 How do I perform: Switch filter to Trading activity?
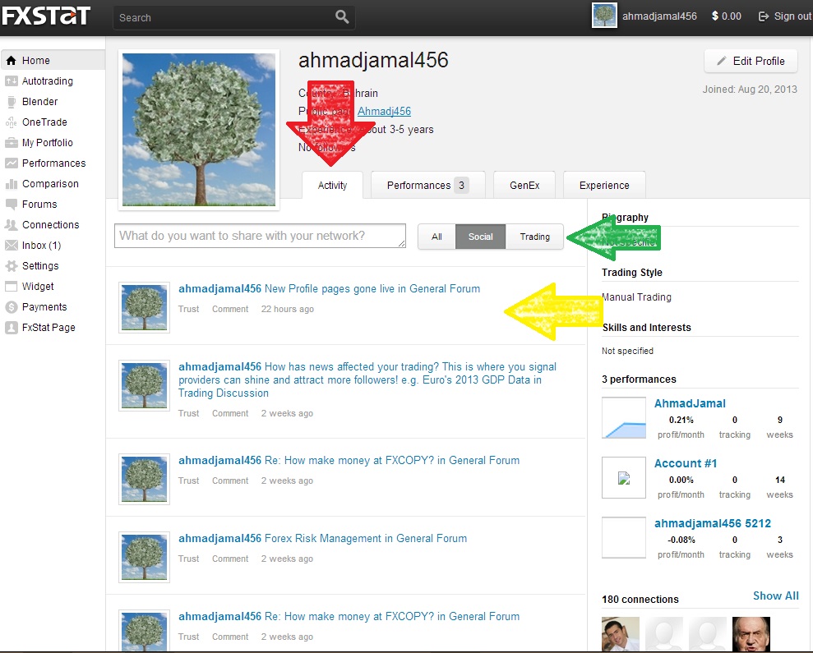coord(534,237)
